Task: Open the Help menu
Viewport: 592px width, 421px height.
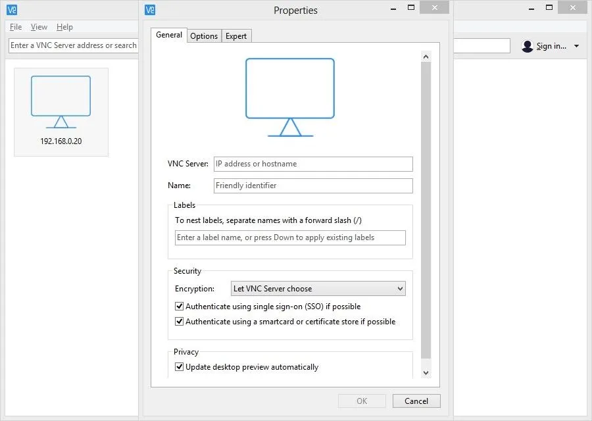Action: pyautogui.click(x=64, y=27)
